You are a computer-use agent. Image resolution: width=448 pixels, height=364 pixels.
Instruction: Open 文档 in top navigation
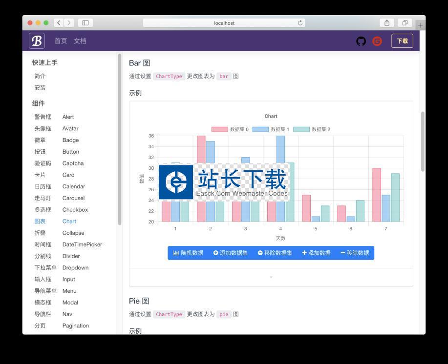[80, 41]
